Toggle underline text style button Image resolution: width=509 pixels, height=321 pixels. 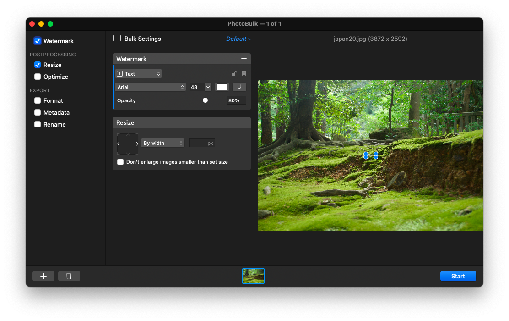pyautogui.click(x=239, y=87)
